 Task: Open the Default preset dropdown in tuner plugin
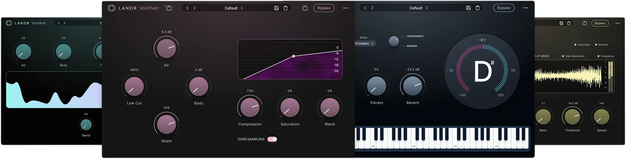(419, 8)
